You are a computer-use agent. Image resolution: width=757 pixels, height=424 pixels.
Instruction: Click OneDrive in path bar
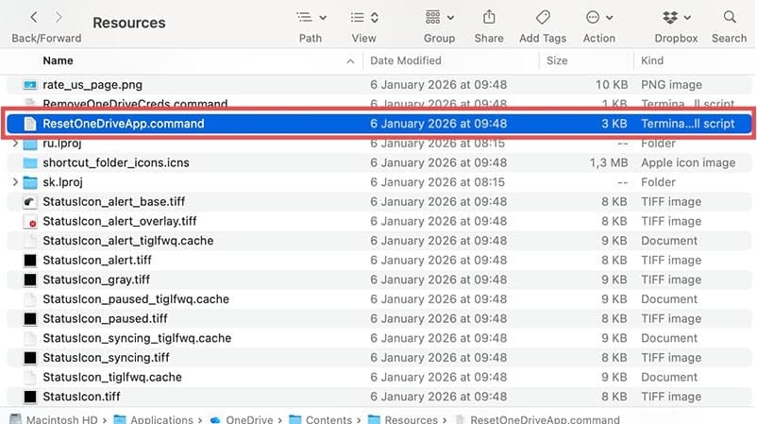(248, 419)
